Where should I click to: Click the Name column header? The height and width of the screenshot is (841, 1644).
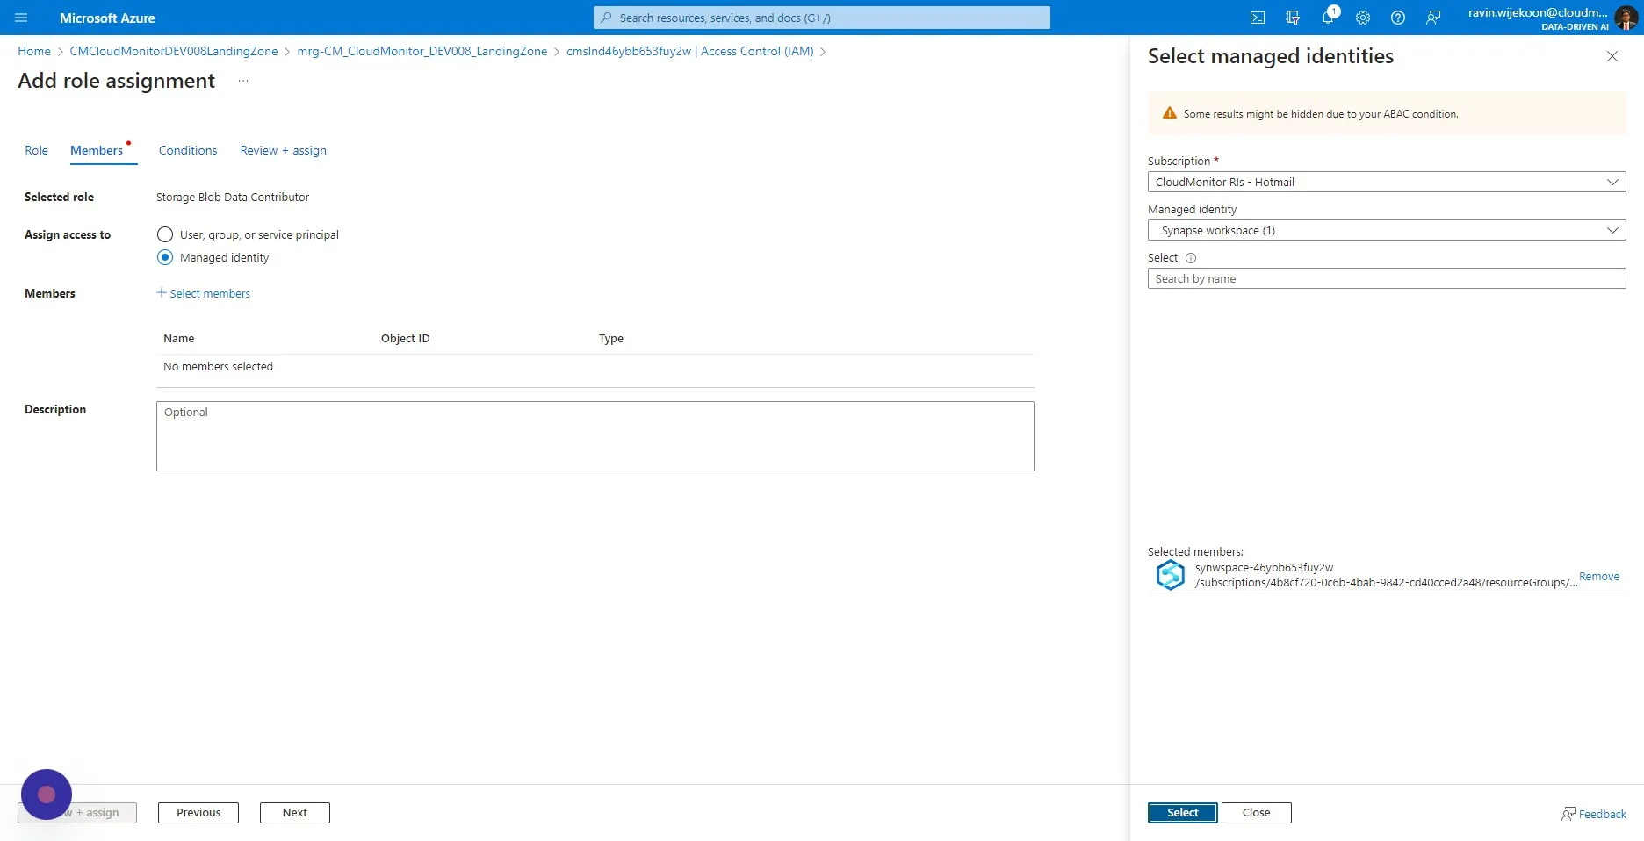click(x=179, y=338)
